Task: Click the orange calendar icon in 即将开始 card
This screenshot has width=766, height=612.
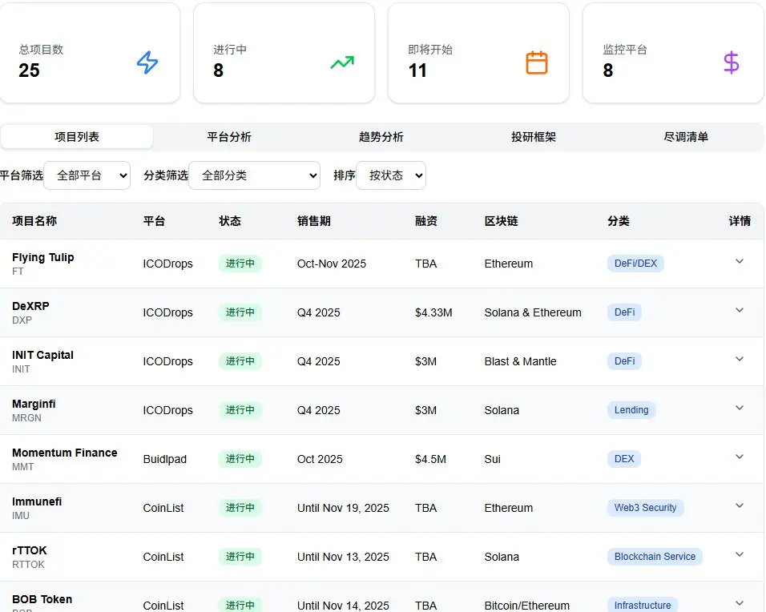Action: (537, 62)
